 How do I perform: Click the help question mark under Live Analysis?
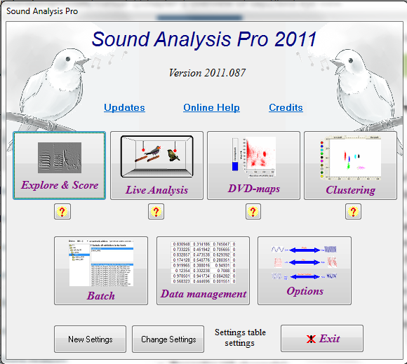click(x=156, y=212)
